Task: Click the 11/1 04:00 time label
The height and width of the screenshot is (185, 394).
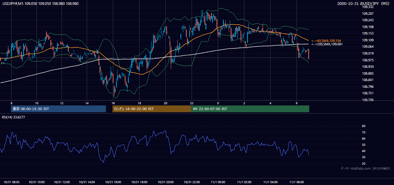Action: point(271,182)
